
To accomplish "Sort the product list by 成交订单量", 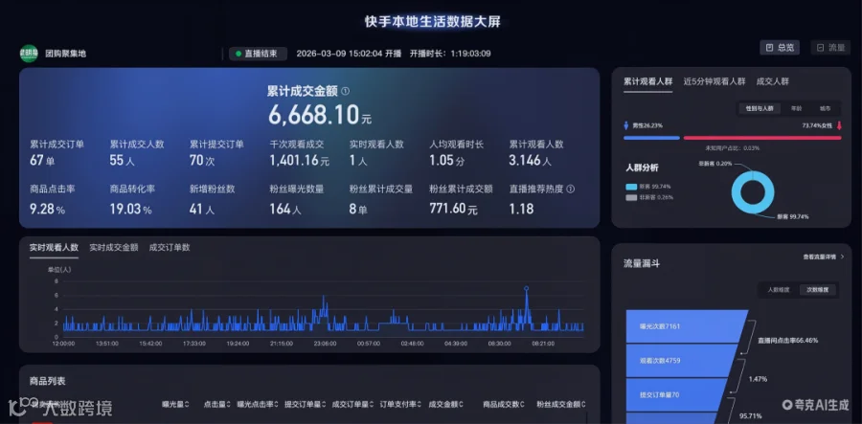I will [352, 404].
